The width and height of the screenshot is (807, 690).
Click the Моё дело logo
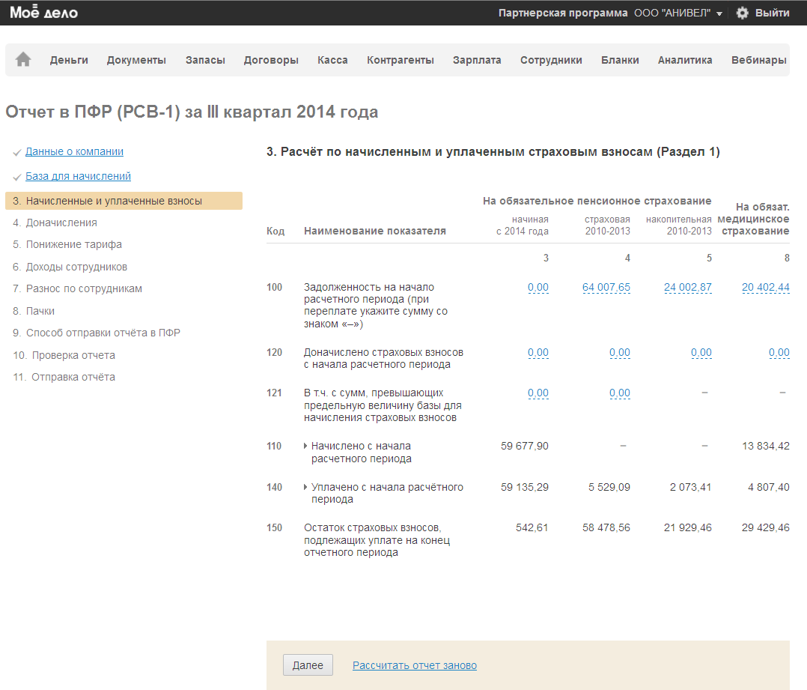tap(43, 13)
